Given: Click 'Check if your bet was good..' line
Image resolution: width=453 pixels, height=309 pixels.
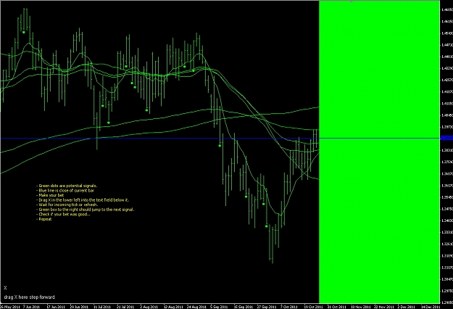Looking at the screenshot, I should pyautogui.click(x=63, y=214).
